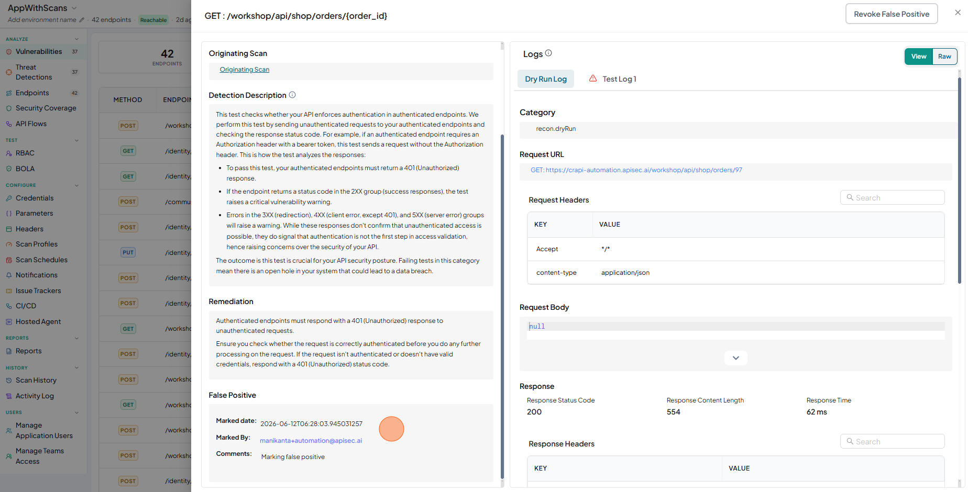Open the Test Log 1 tab
The height and width of the screenshot is (492, 968).
pos(613,79)
